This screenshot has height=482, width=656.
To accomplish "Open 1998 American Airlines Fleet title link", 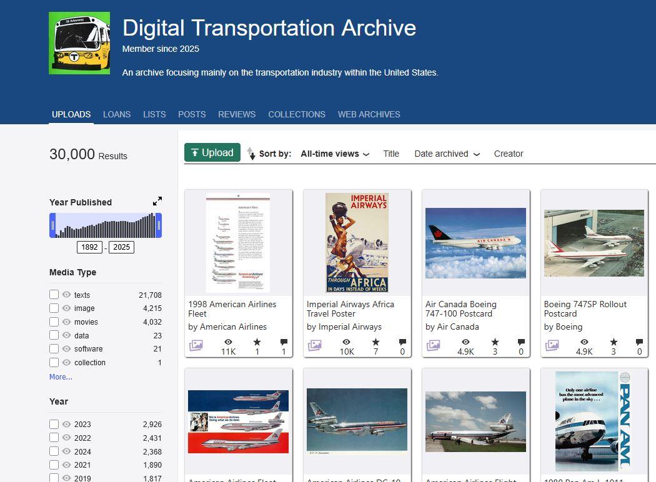I will tap(232, 309).
